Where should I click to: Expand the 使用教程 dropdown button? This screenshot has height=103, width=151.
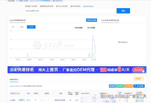pos(139,79)
